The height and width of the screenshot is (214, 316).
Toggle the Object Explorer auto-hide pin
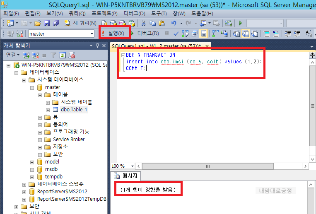[x=98, y=46]
